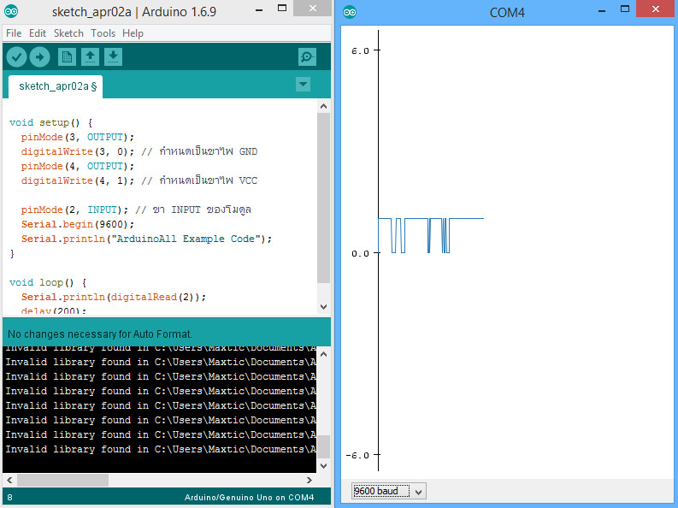Screen dimensions: 678x508
Task: Click the console horizontal scroll right arrow
Action: [310, 480]
